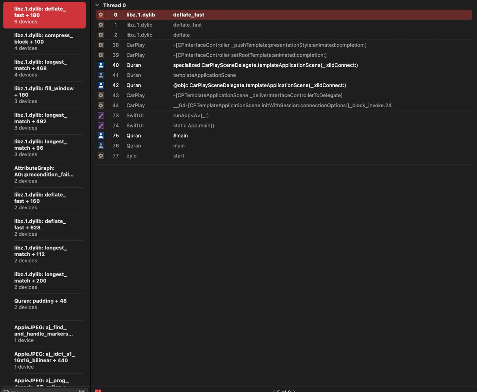
Task: Click the user icon beside the $main frame
Action: click(x=101, y=136)
